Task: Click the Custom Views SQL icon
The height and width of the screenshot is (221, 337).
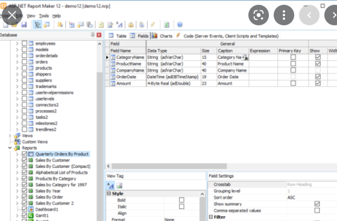Action: (17, 142)
